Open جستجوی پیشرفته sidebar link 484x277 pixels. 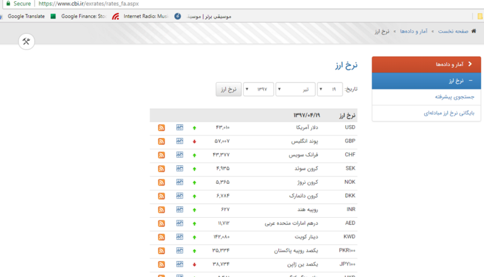coord(454,97)
